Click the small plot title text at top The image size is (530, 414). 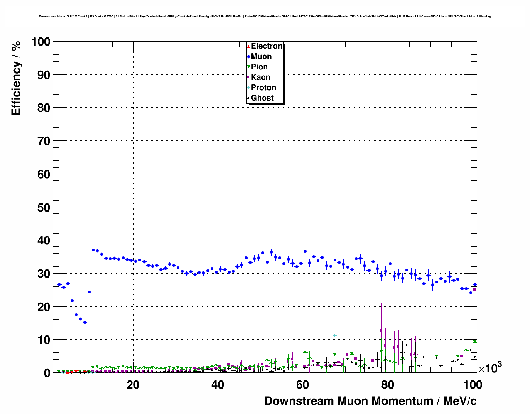coord(265,17)
